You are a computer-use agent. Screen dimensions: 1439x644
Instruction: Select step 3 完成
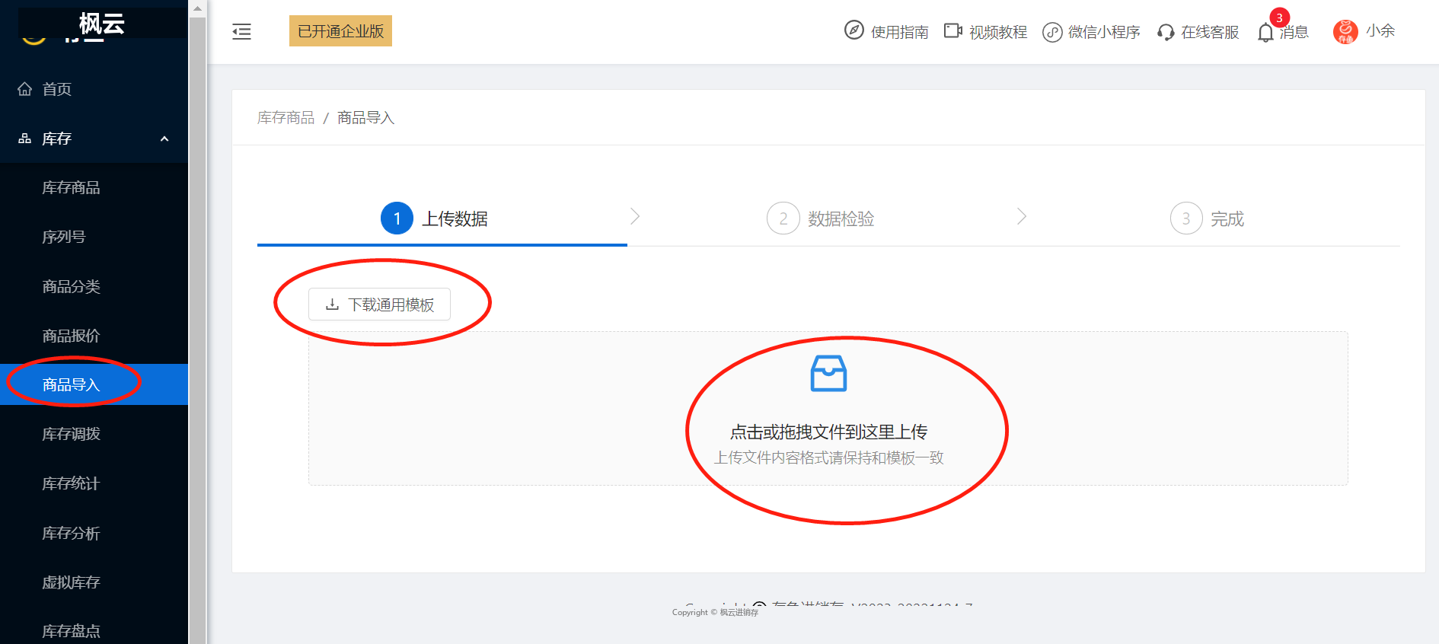point(1208,218)
